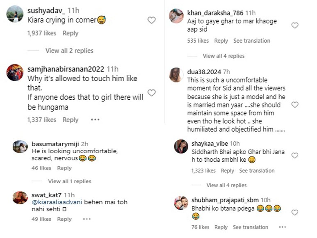Viewport: 317px width, 238px height.
Task: Tap heart beside shaykaa_vibe's comment
Action: tap(294, 156)
